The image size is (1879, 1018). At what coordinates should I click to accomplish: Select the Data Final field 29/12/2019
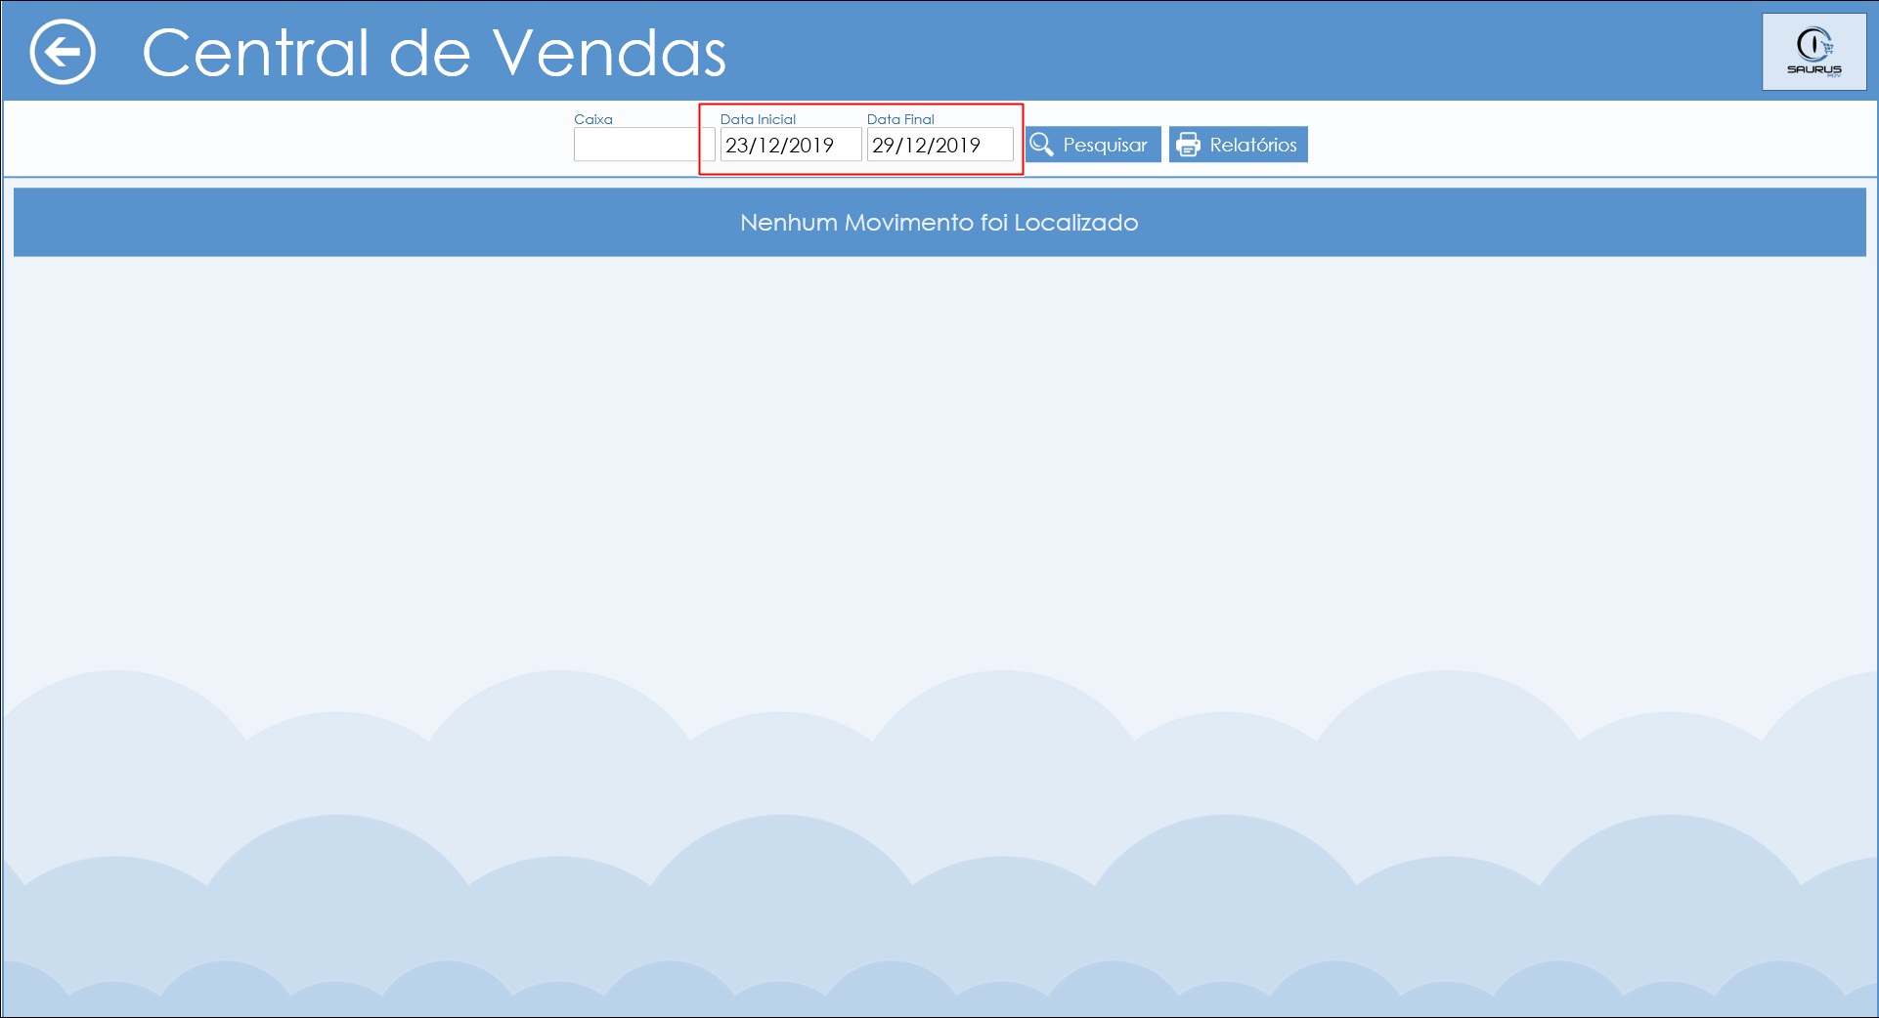pos(939,145)
